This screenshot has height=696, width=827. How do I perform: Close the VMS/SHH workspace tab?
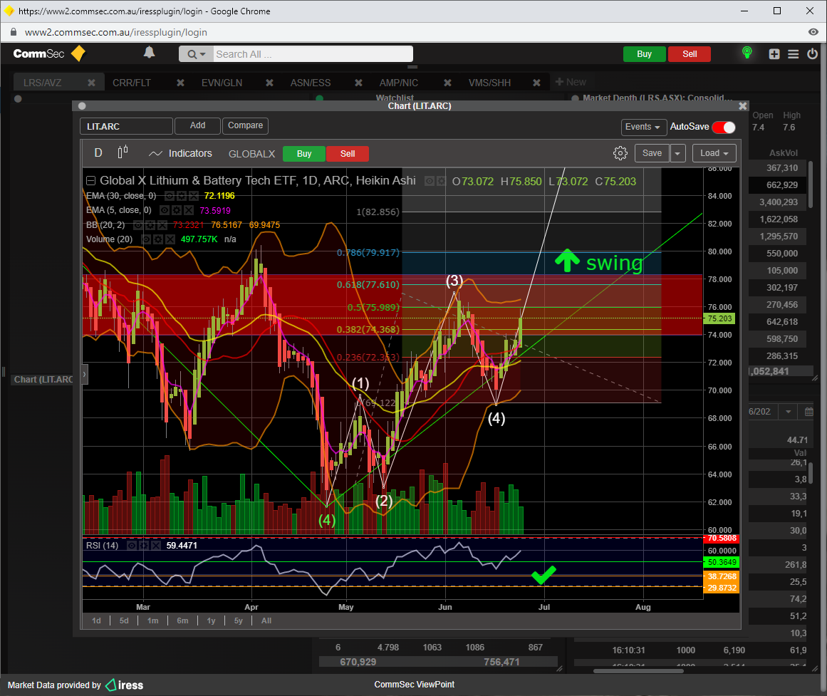(537, 83)
